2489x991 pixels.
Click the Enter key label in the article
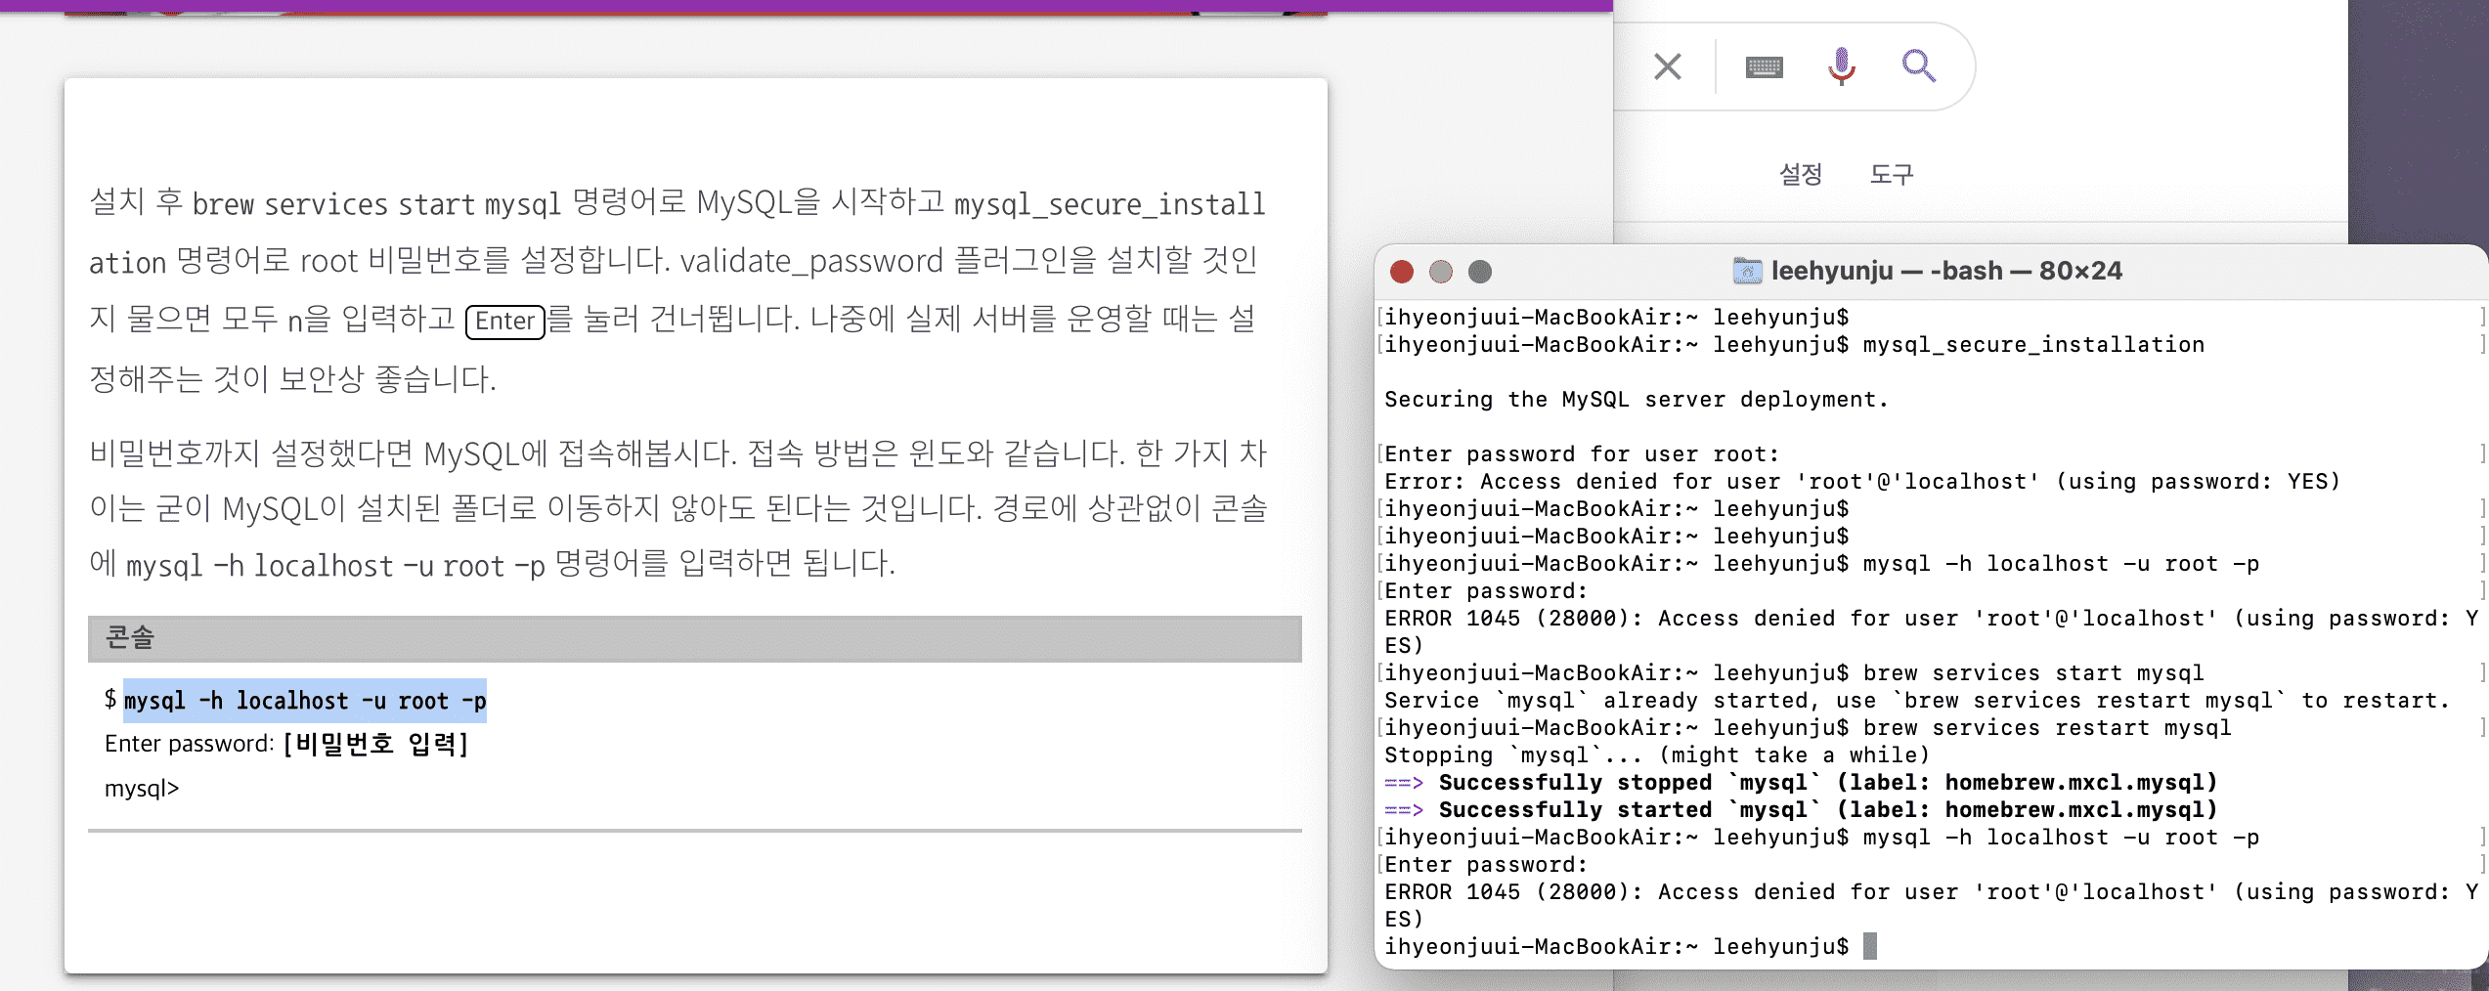pyautogui.click(x=504, y=322)
